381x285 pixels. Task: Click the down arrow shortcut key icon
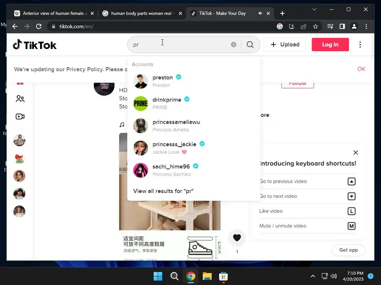(x=351, y=196)
